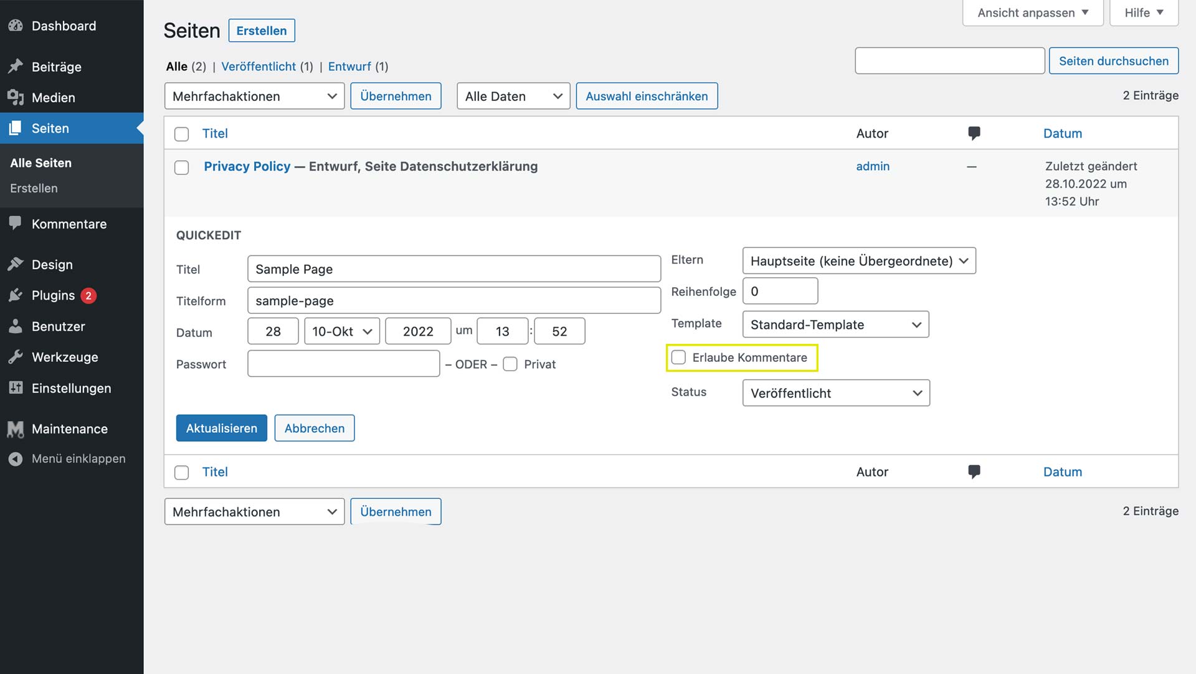
Task: Click the Titel field containing Sample Page
Action: click(453, 268)
